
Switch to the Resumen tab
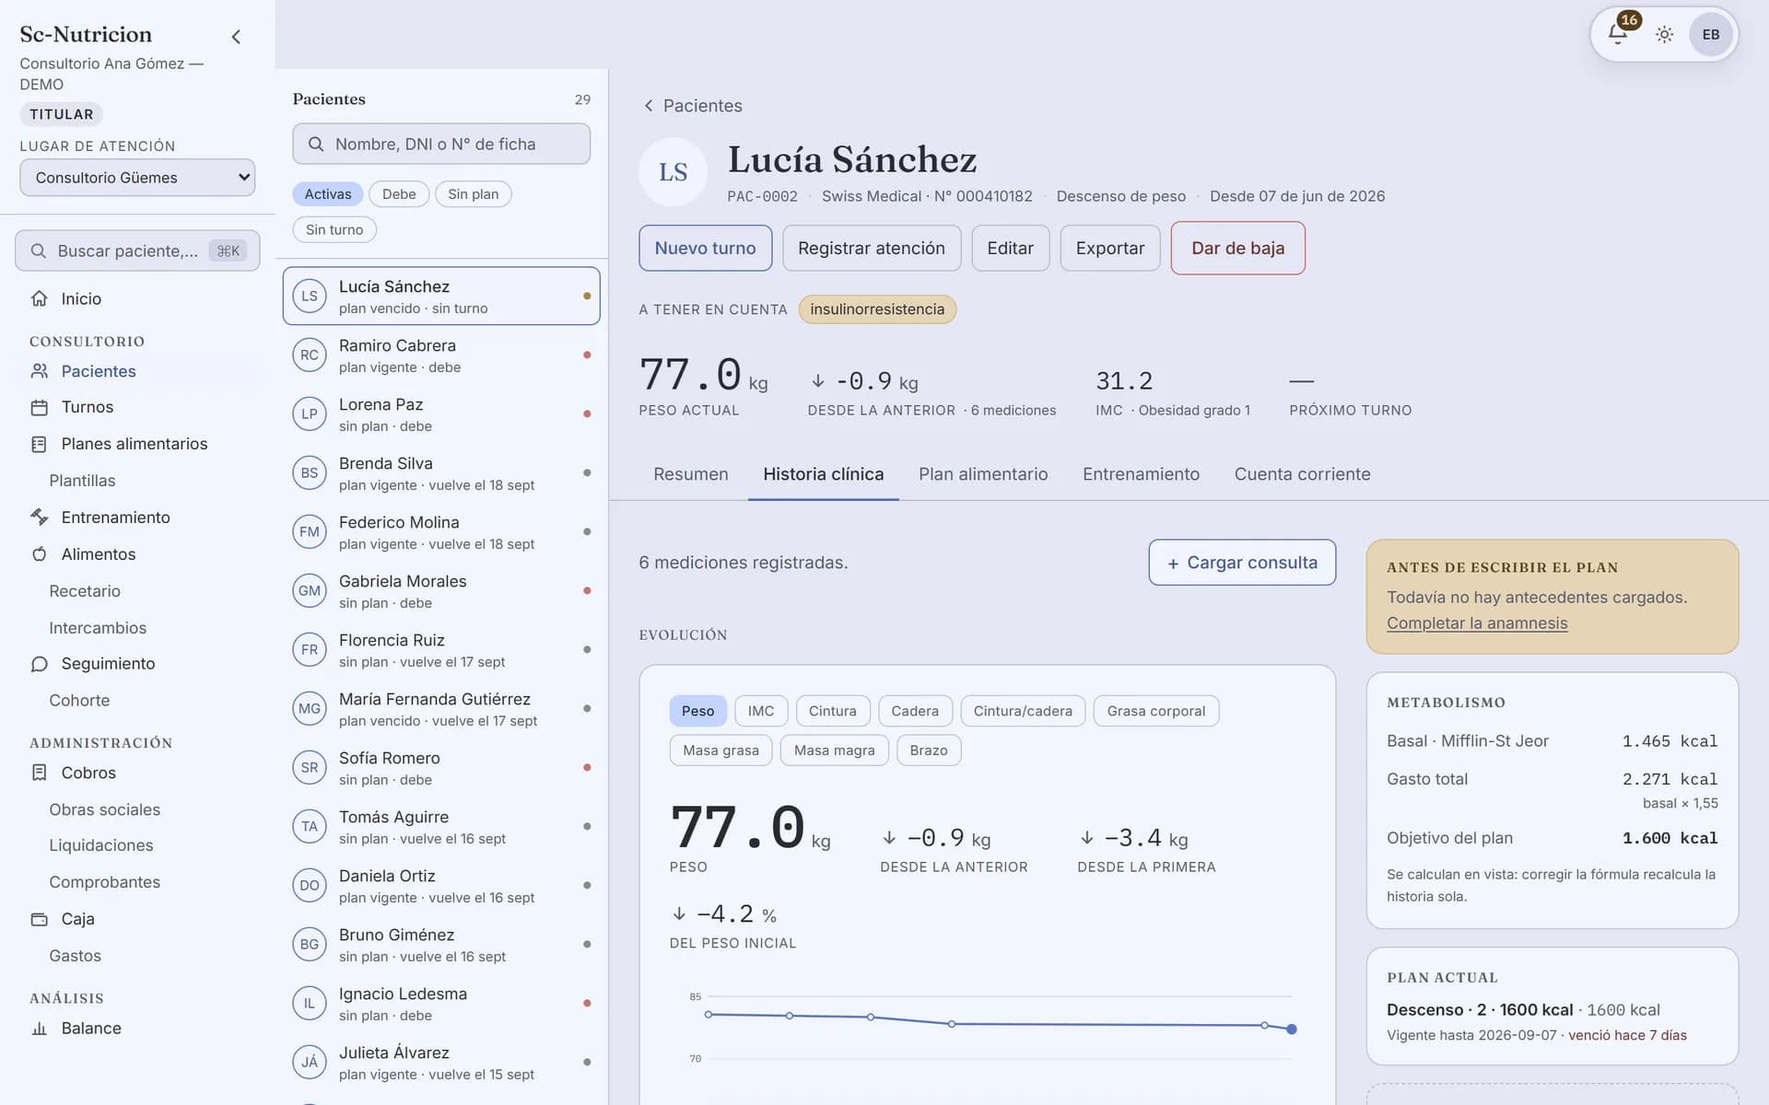(x=690, y=474)
